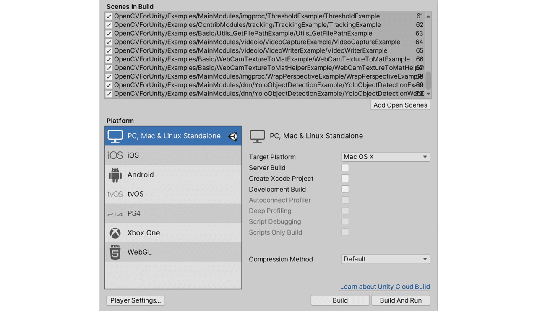Uncheck the TrackingExample scene checkbox
The image size is (537, 311).
point(109,25)
